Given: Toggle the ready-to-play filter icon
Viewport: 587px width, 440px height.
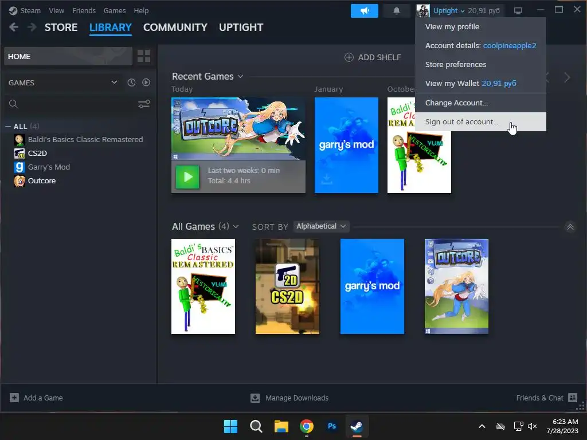Looking at the screenshot, I should [146, 82].
